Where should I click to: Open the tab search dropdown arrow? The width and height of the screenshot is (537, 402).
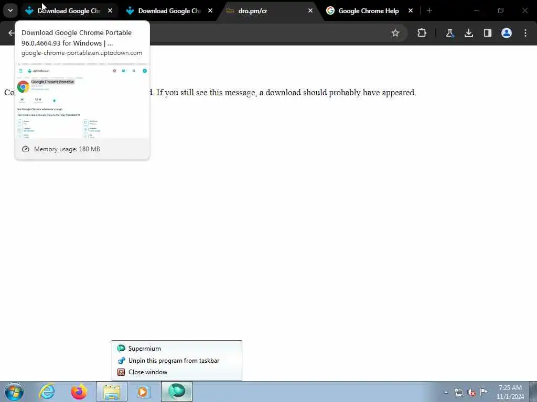coord(10,10)
